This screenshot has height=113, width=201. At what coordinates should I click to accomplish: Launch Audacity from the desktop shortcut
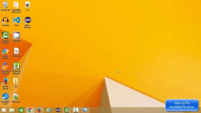point(5,21)
